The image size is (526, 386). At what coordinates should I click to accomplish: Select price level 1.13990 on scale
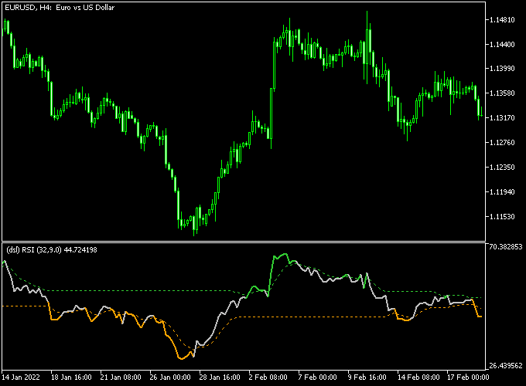[502, 68]
